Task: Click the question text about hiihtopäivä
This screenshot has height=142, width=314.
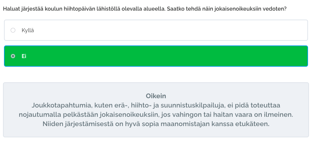Action: click(x=144, y=9)
